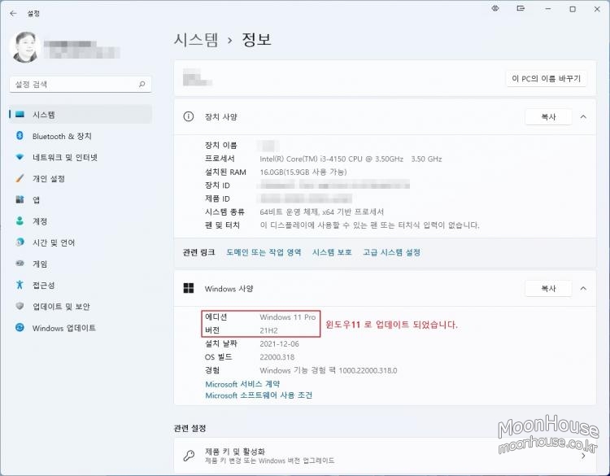Select the version value 21H2
Viewport: 610px width, 476px height.
click(x=269, y=331)
